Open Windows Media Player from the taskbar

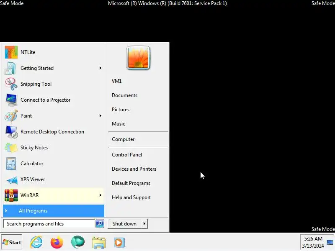[119, 243]
